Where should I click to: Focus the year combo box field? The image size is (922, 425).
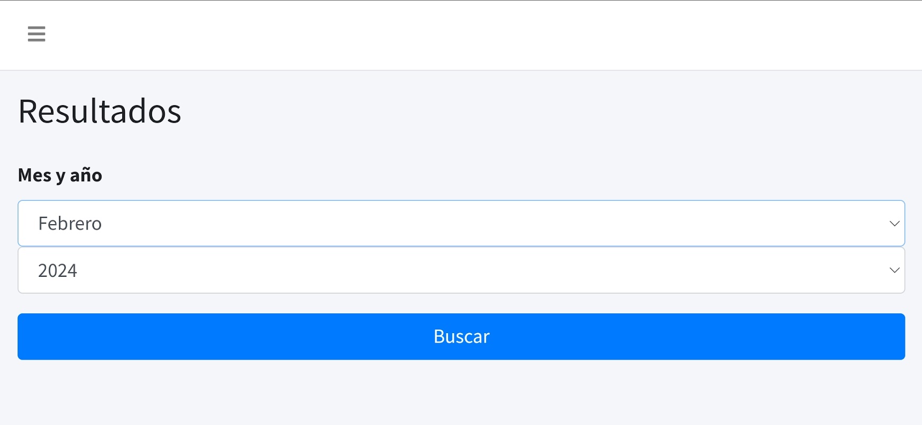coord(461,270)
